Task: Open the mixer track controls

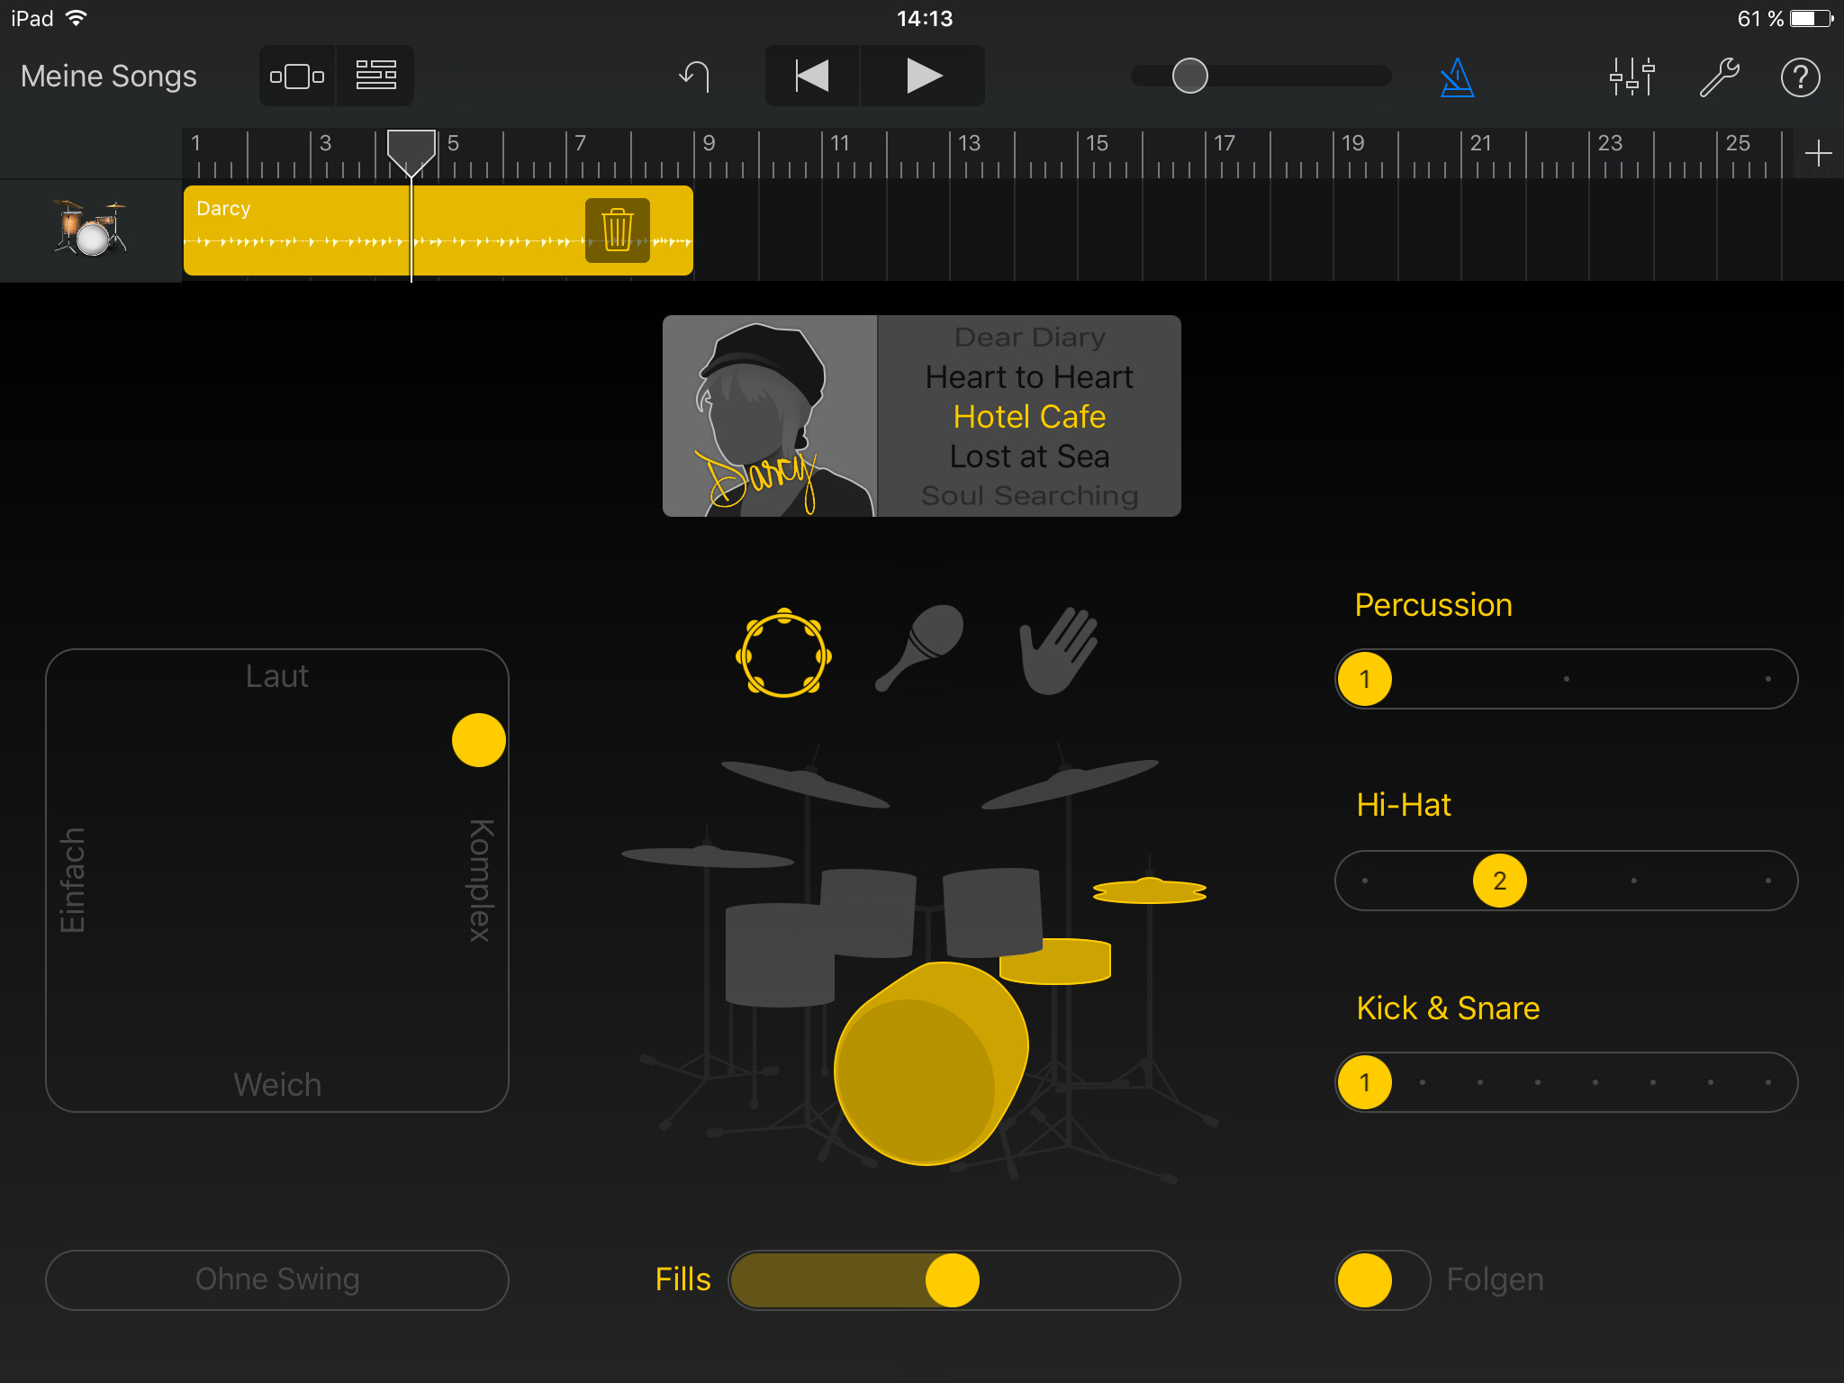Action: (x=1632, y=77)
